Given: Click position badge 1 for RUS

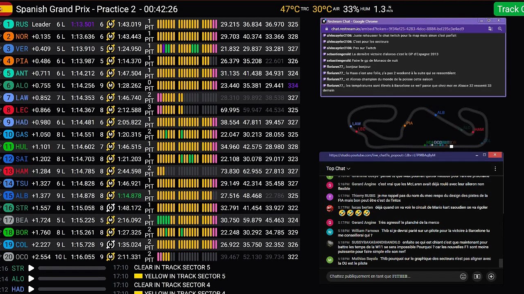Looking at the screenshot, I should point(9,24).
